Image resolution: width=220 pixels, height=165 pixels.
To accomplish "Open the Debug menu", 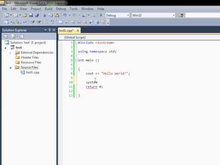I will tap(61, 9).
